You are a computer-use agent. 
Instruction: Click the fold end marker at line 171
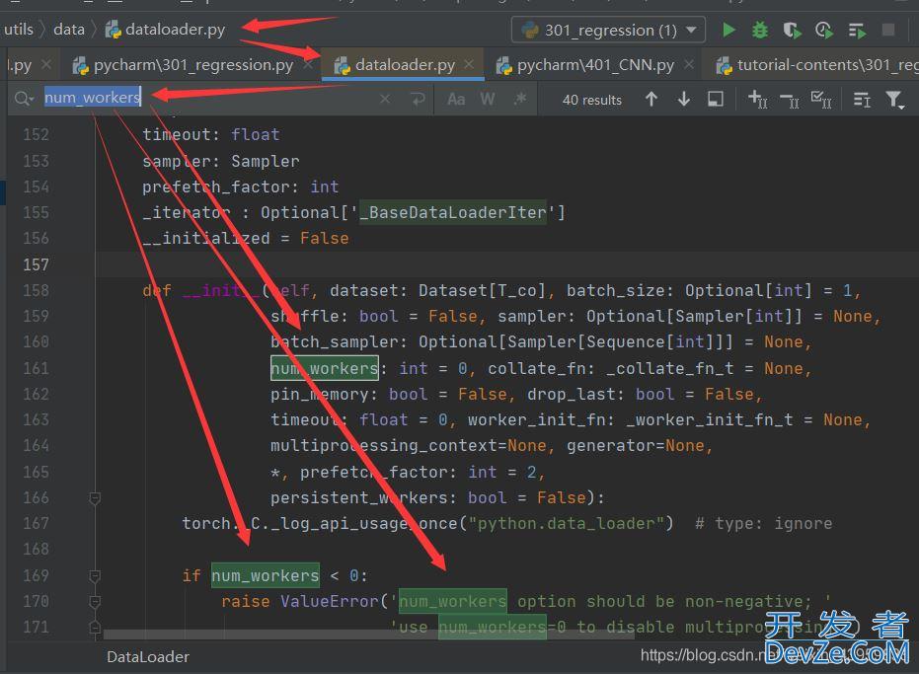[x=95, y=627]
